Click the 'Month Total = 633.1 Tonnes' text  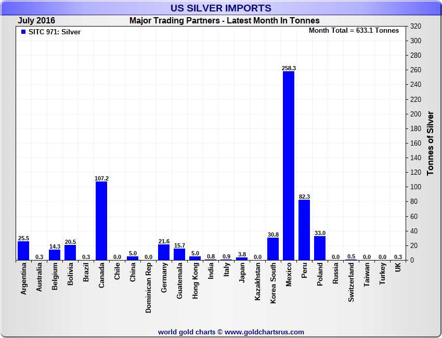pos(354,31)
